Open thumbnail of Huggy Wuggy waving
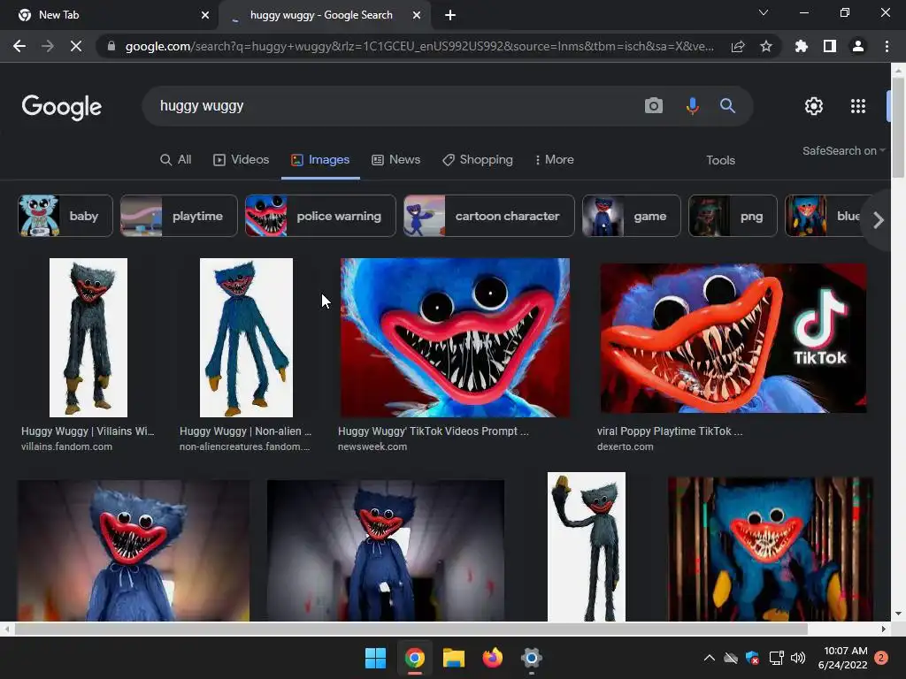 pyautogui.click(x=587, y=546)
